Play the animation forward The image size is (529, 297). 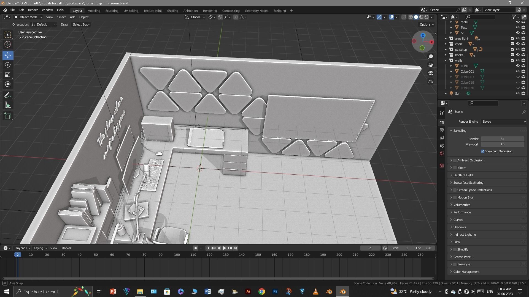click(x=224, y=248)
